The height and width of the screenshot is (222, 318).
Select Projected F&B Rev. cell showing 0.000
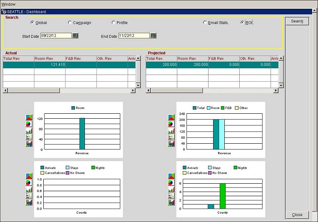click(224, 65)
